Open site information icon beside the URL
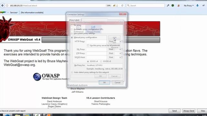The height and width of the screenshot is (116, 207). click(x=7, y=5)
